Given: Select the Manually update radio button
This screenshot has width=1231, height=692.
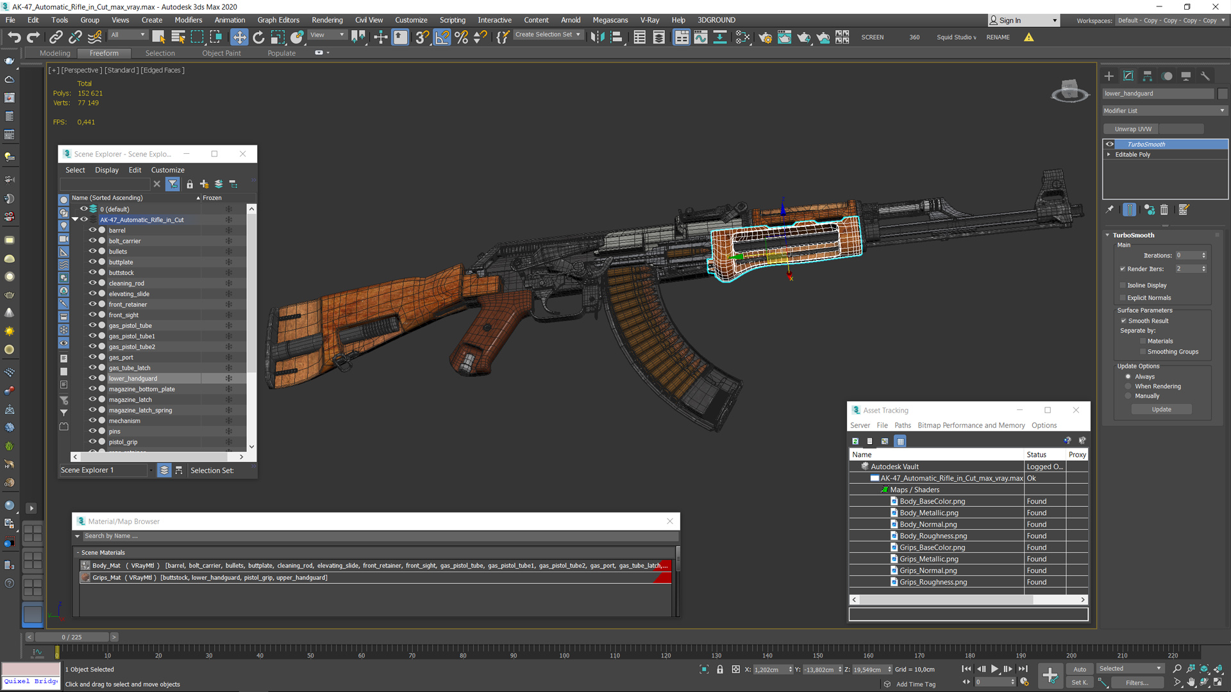Looking at the screenshot, I should [1128, 396].
